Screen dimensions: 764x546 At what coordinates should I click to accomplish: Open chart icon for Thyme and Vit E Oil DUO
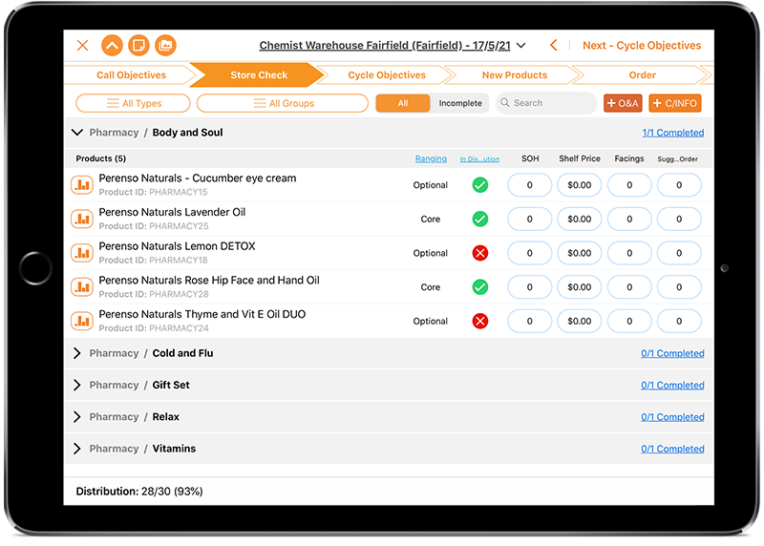coord(82,321)
